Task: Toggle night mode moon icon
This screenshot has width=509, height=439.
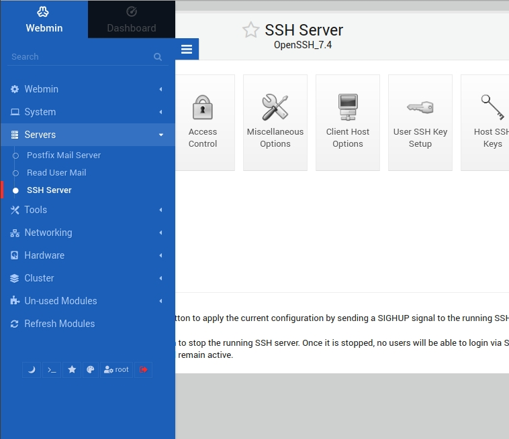Action: tap(32, 370)
